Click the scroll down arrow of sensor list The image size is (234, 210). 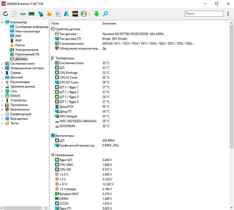coord(232,208)
